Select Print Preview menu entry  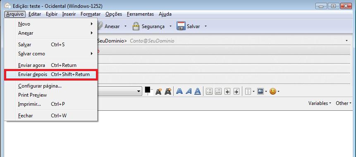click(x=51, y=95)
